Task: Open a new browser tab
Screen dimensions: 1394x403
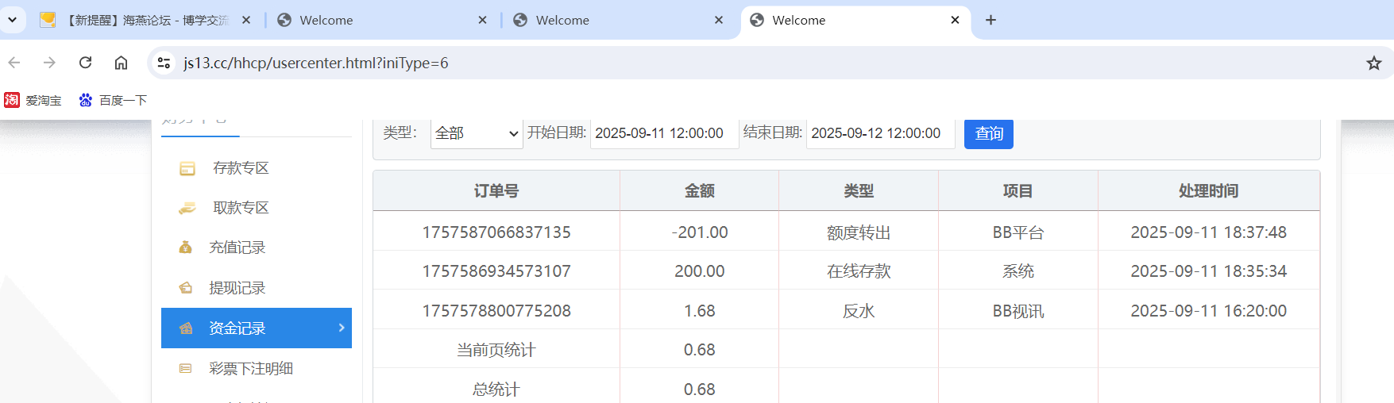Action: pyautogui.click(x=990, y=20)
